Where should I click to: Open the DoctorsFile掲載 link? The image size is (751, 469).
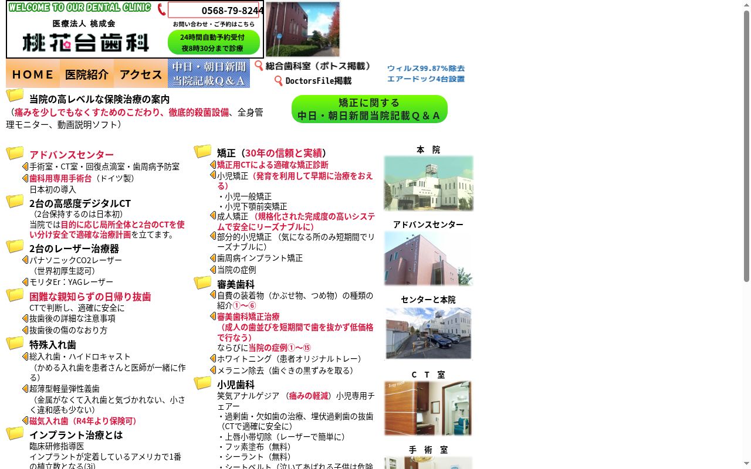(x=319, y=81)
